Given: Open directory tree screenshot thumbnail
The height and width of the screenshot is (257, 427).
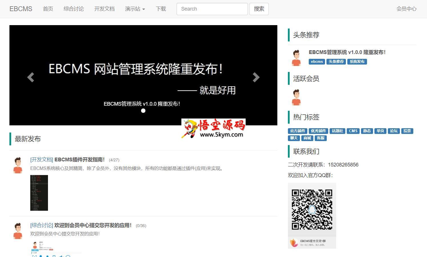Looking at the screenshot, I should pos(39,193).
